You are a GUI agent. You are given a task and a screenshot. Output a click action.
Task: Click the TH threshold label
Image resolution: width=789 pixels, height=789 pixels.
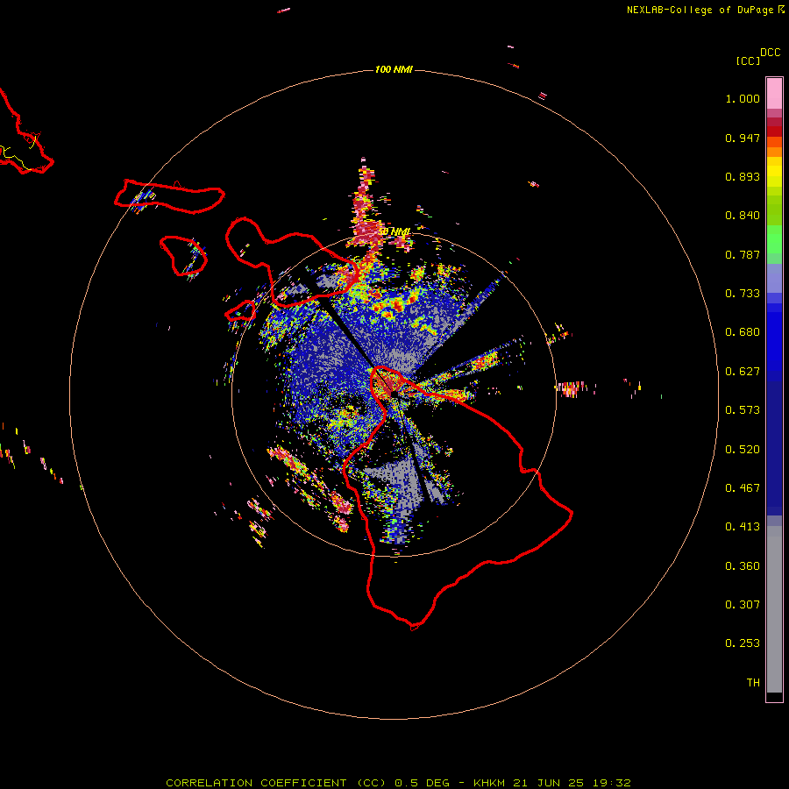point(753,683)
